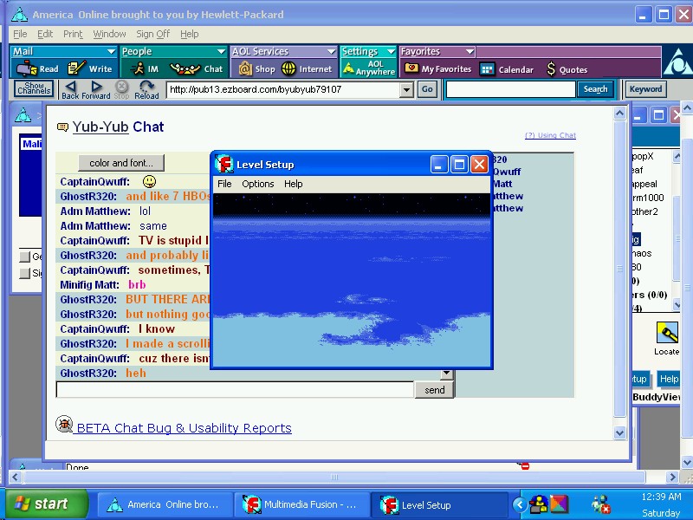The image size is (693, 520).
Task: Click the chat log down arrow
Action: point(447,374)
